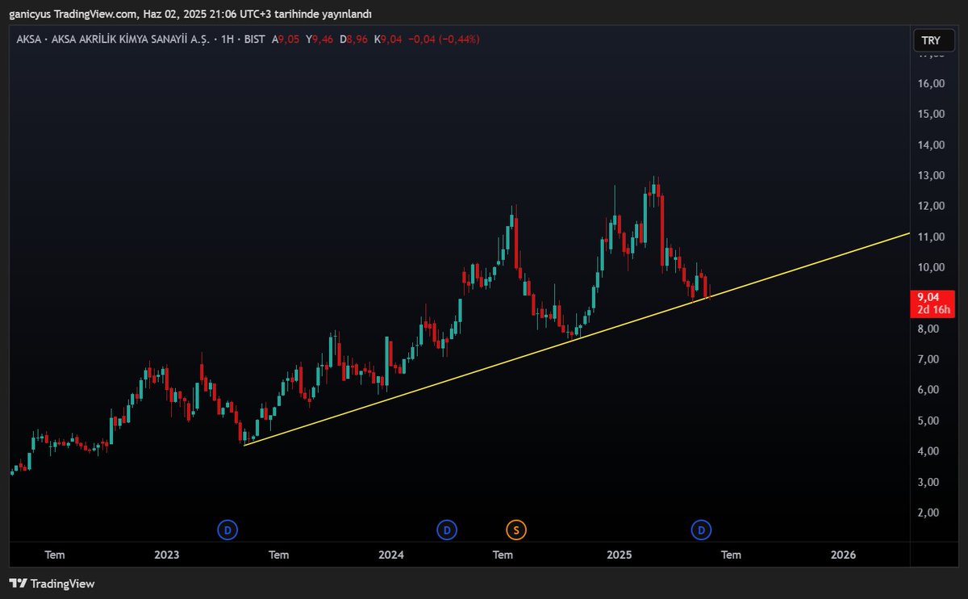Click the blue D dividend marker near 2025
Screen dimensions: 968x599
(702, 530)
